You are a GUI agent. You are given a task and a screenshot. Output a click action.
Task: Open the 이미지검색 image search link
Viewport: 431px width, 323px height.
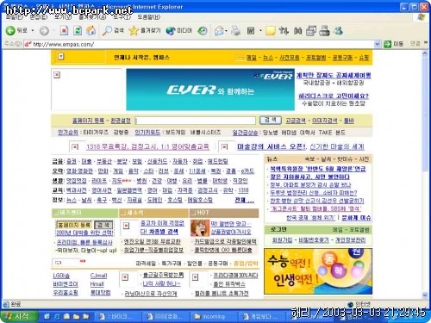click(325, 121)
